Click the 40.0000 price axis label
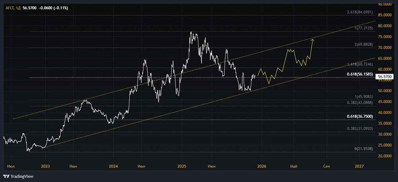The height and width of the screenshot is (182, 398). pyautogui.click(x=385, y=113)
